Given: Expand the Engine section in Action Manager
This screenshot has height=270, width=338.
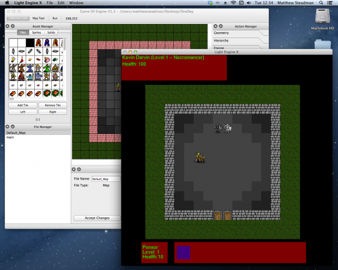Looking at the screenshot, I should pos(240,47).
